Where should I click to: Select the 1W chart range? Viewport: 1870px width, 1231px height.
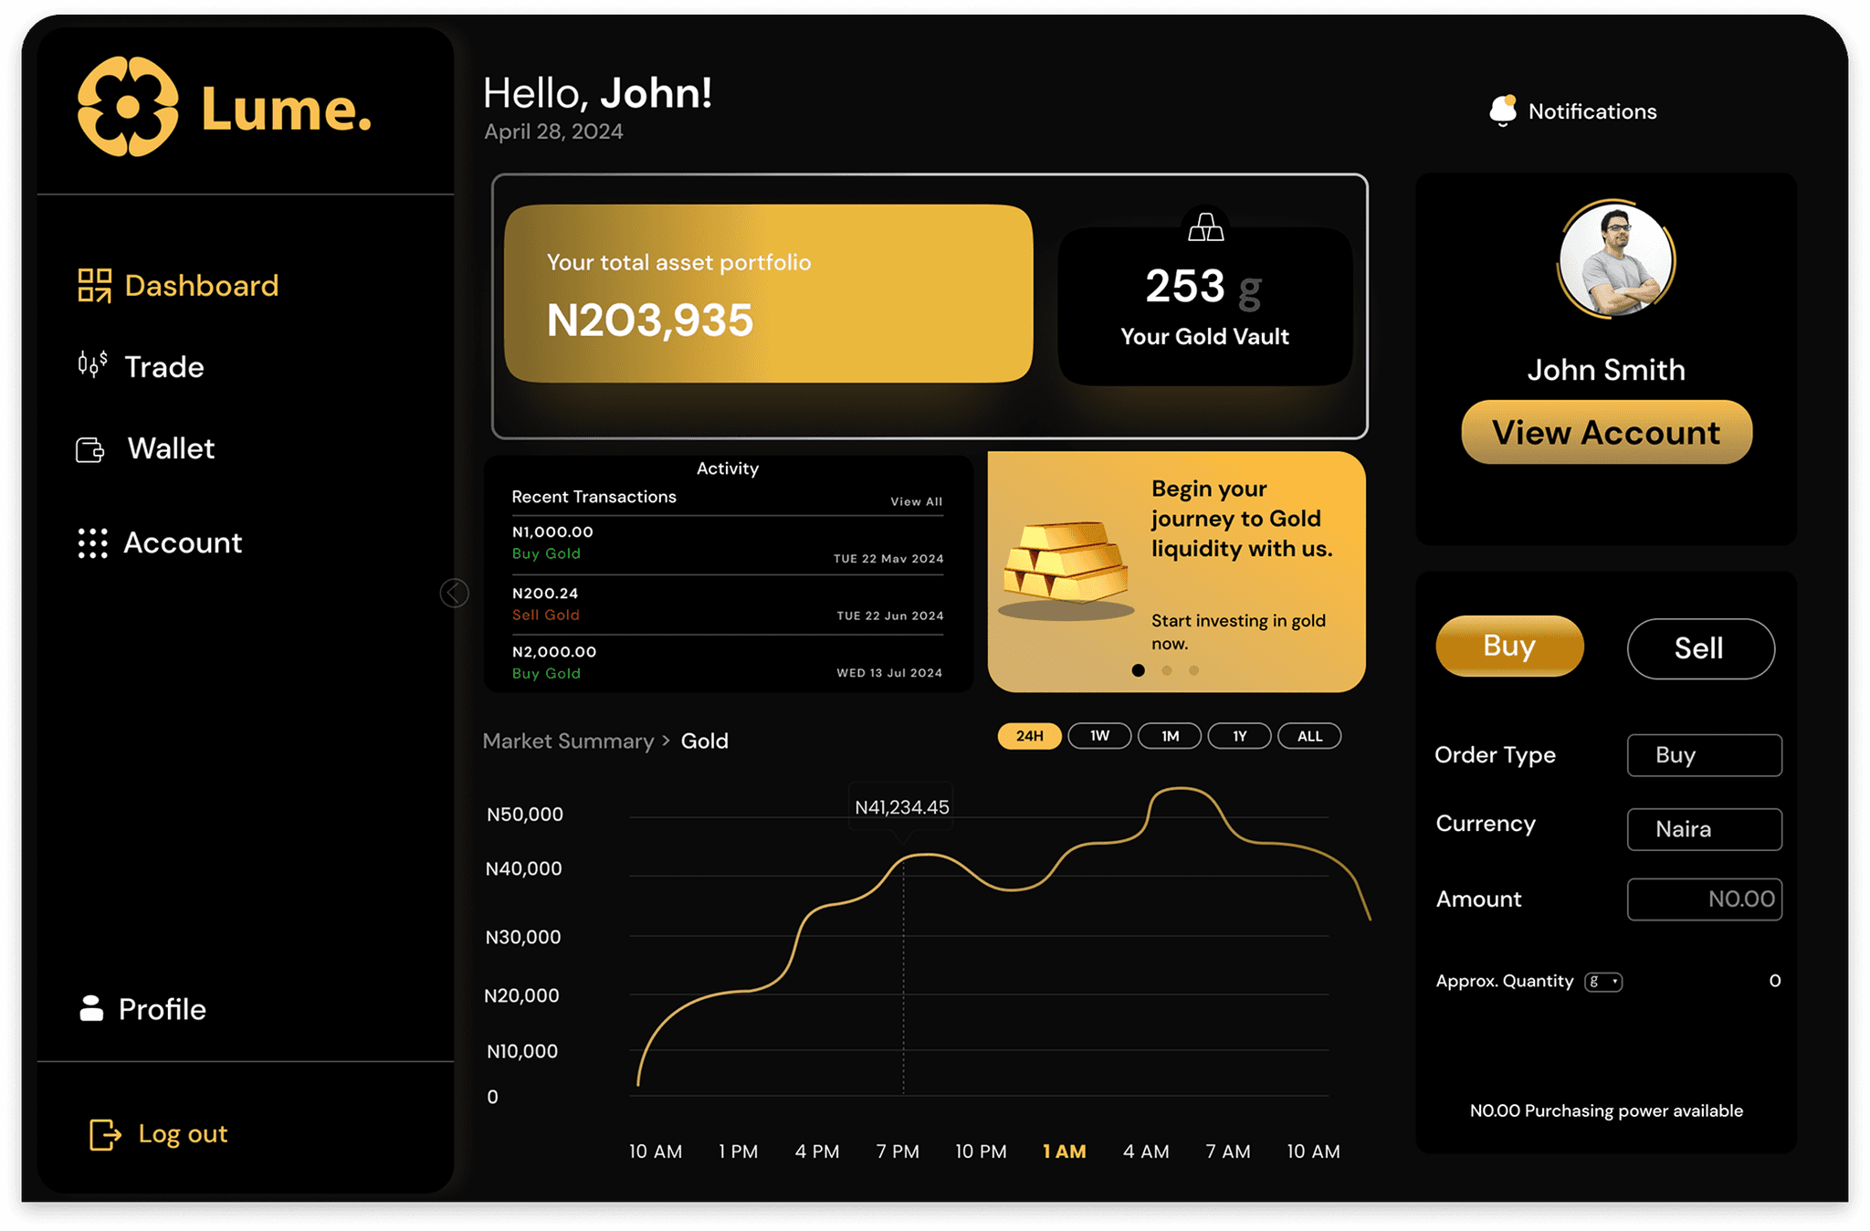tap(1099, 736)
